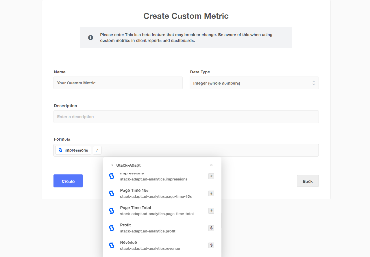Choose the Page Time 15s metric
This screenshot has height=257, width=370.
pos(162,193)
